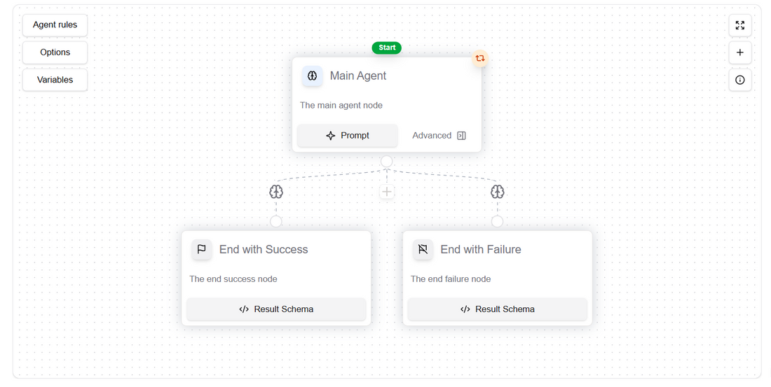Click the End with Failure crossed-flag icon
The width and height of the screenshot is (771, 387).
click(423, 249)
